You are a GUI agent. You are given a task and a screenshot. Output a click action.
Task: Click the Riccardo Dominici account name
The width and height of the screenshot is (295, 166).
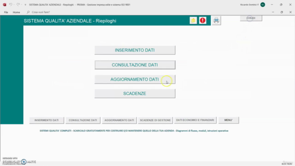pyautogui.click(x=249, y=5)
